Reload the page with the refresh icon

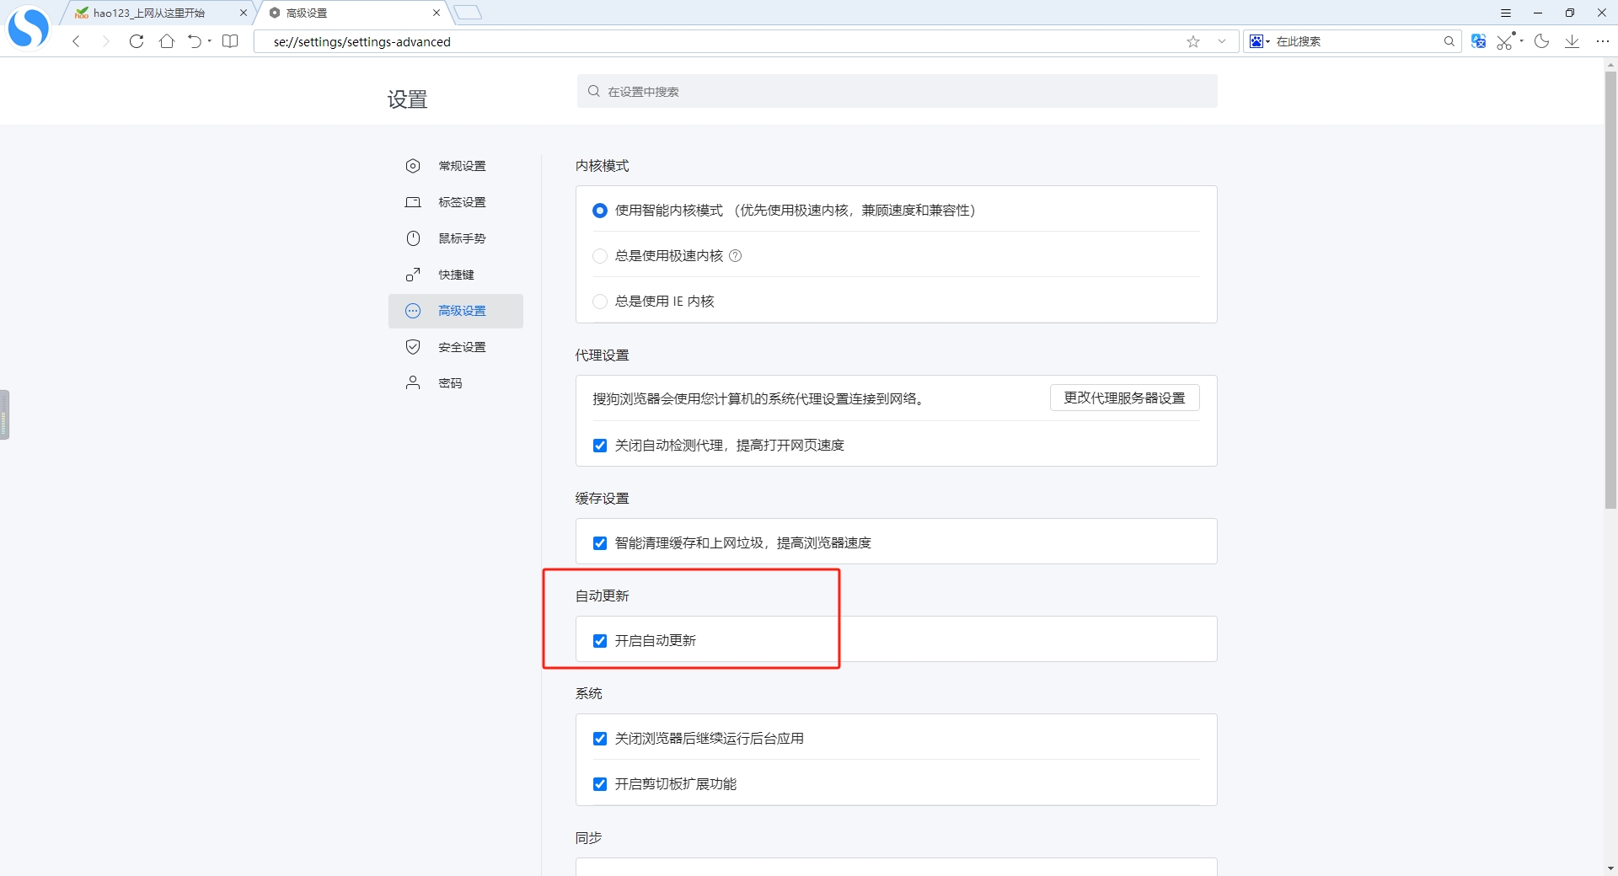coord(137,41)
